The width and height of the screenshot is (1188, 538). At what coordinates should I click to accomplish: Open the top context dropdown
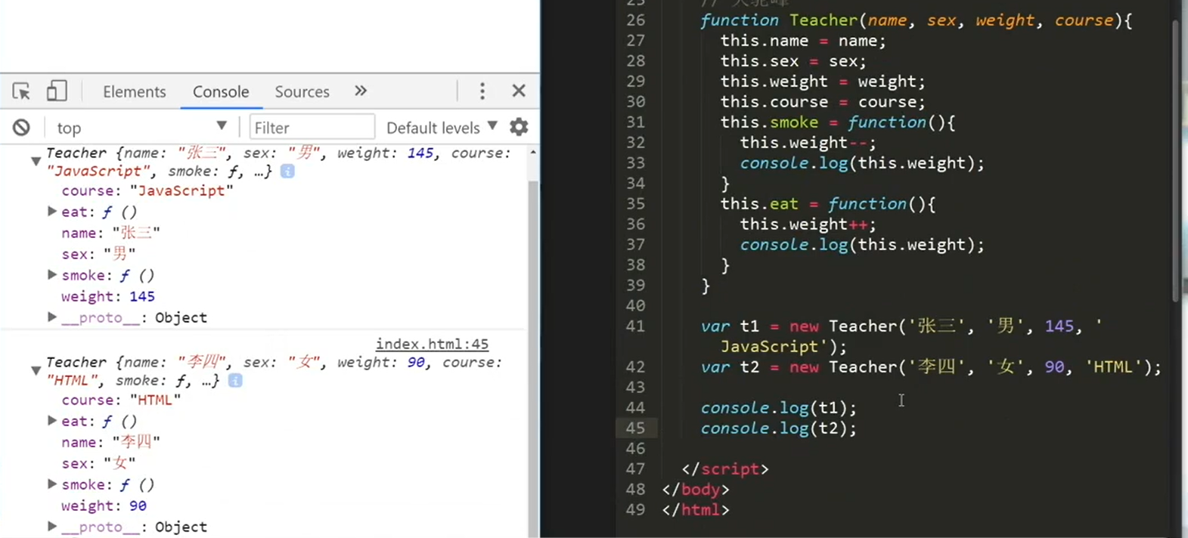141,128
